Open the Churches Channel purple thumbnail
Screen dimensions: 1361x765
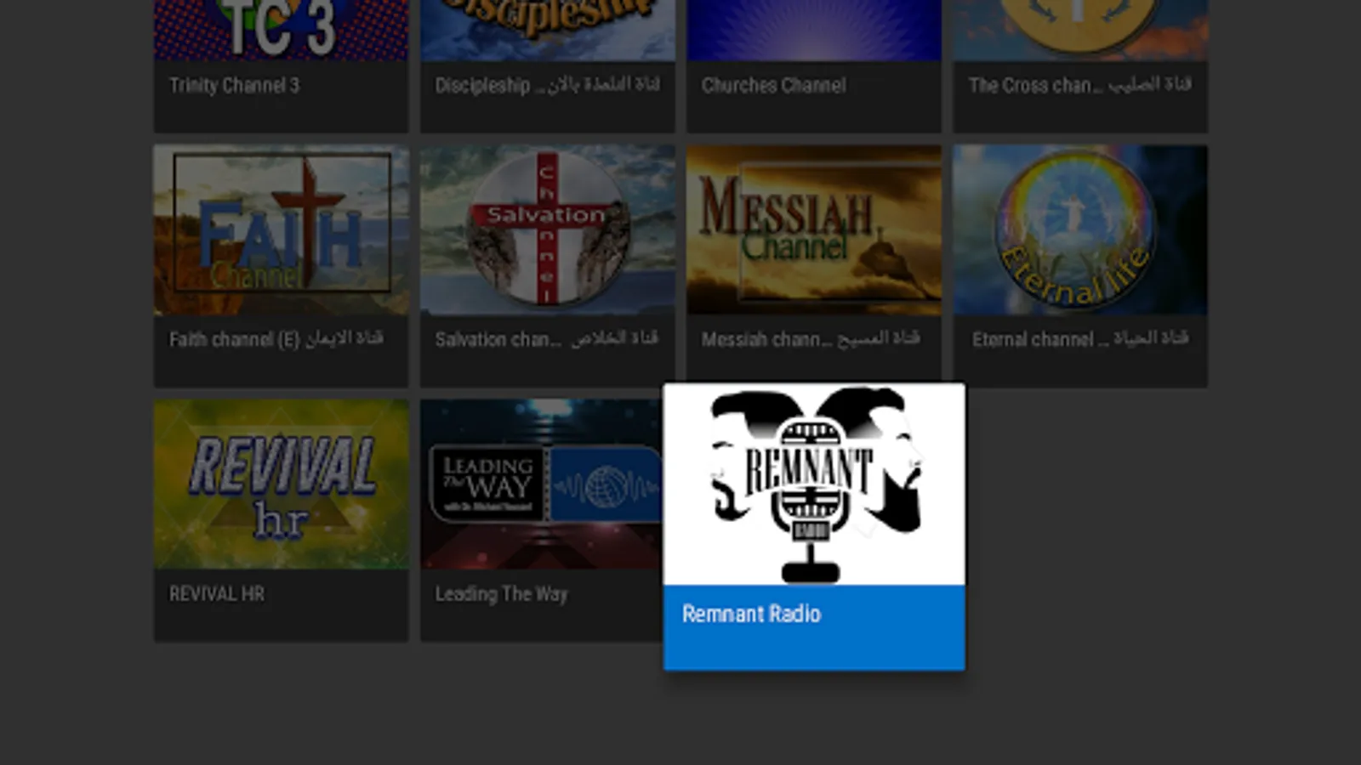tap(814, 30)
